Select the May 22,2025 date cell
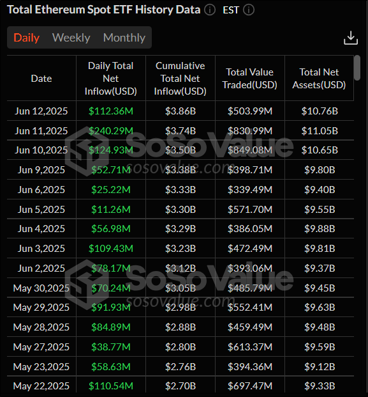The height and width of the screenshot is (397, 368). [41, 386]
